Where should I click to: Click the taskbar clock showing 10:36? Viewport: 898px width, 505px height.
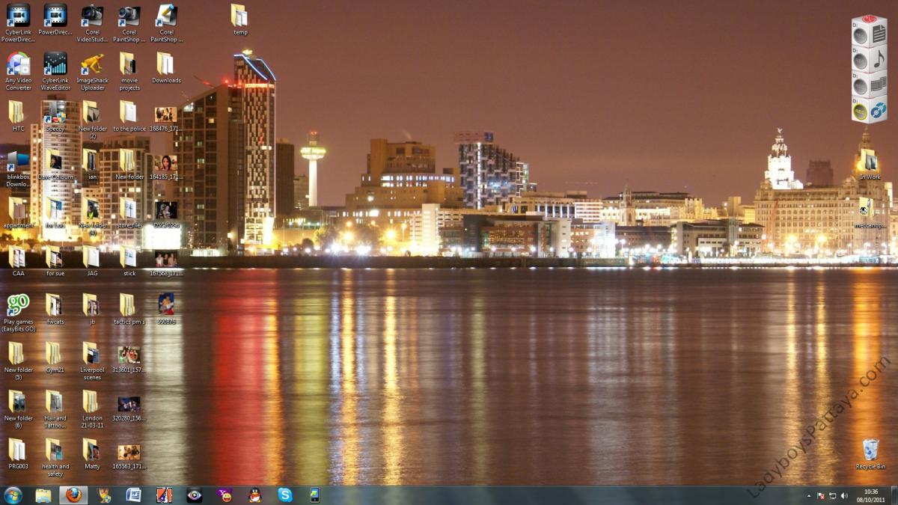871,495
